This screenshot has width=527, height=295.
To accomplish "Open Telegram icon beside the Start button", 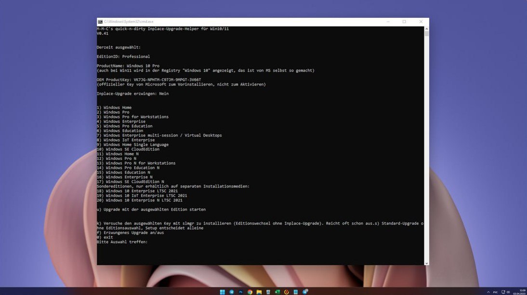I will coord(232,292).
